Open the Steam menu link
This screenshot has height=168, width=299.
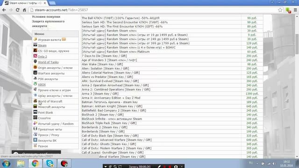click(x=42, y=46)
